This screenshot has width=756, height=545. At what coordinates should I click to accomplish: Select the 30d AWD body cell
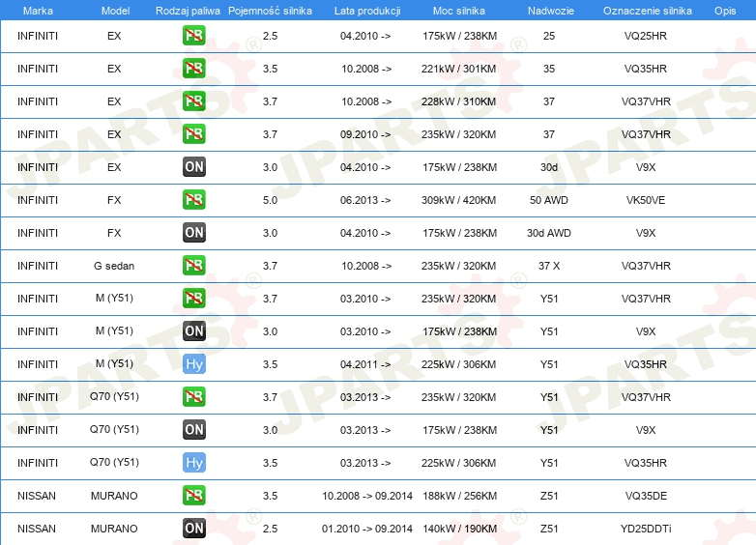[549, 233]
